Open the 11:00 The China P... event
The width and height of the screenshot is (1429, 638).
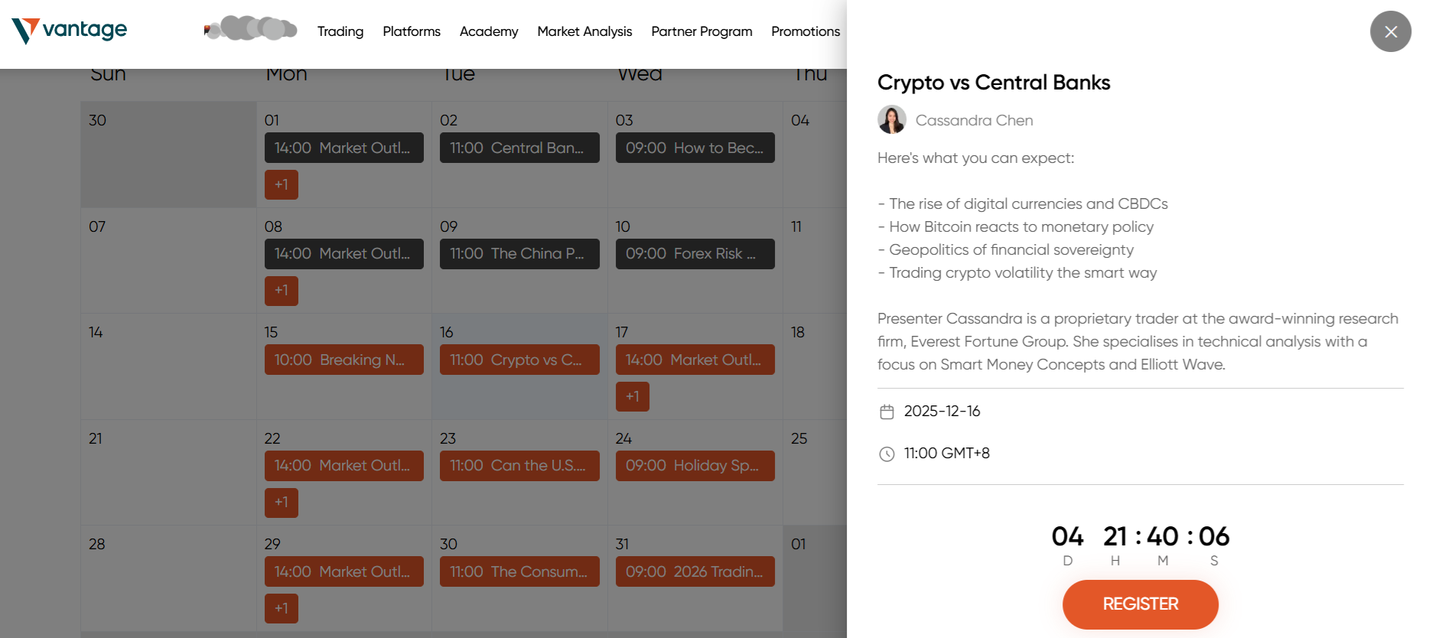519,254
